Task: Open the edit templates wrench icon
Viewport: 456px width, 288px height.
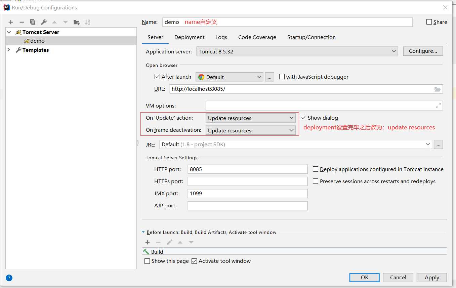Action: pos(44,22)
